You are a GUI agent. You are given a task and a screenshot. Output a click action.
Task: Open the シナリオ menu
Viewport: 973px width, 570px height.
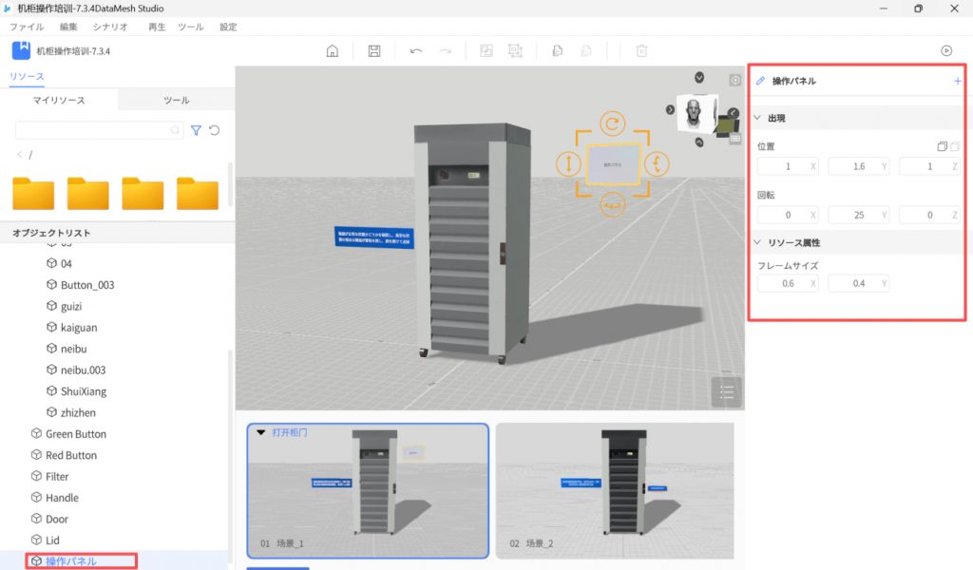pos(110,28)
